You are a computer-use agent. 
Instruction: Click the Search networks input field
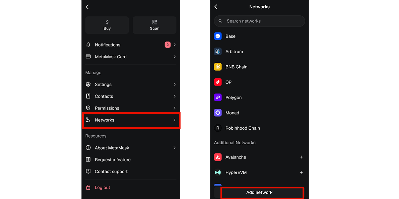(x=259, y=21)
